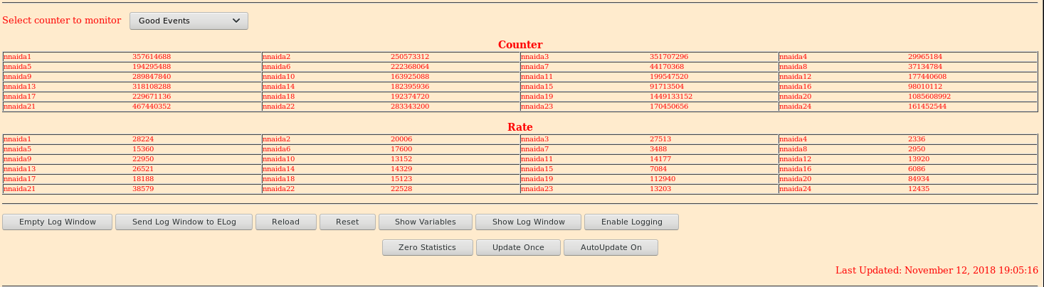Select counter value 98010112

pyautogui.click(x=925, y=87)
